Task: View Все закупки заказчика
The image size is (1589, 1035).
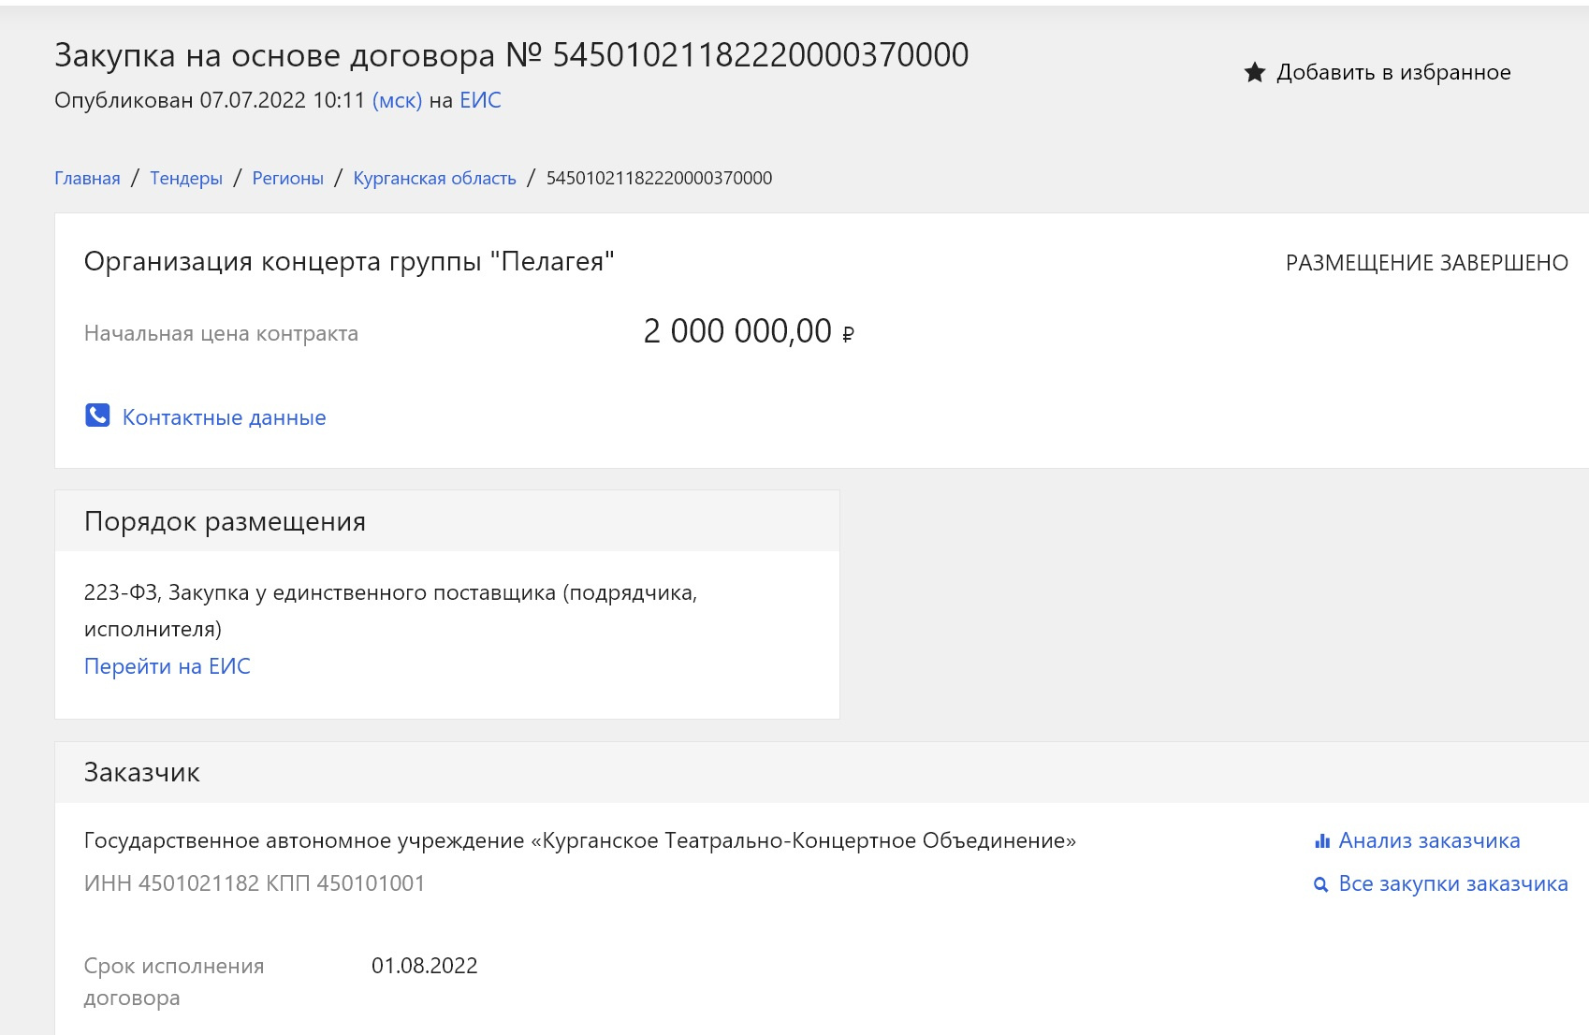Action: [1453, 883]
